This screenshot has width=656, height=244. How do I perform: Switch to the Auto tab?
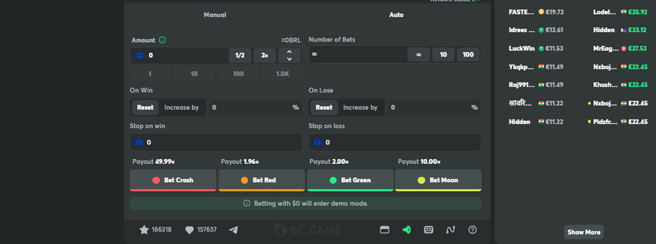[396, 15]
